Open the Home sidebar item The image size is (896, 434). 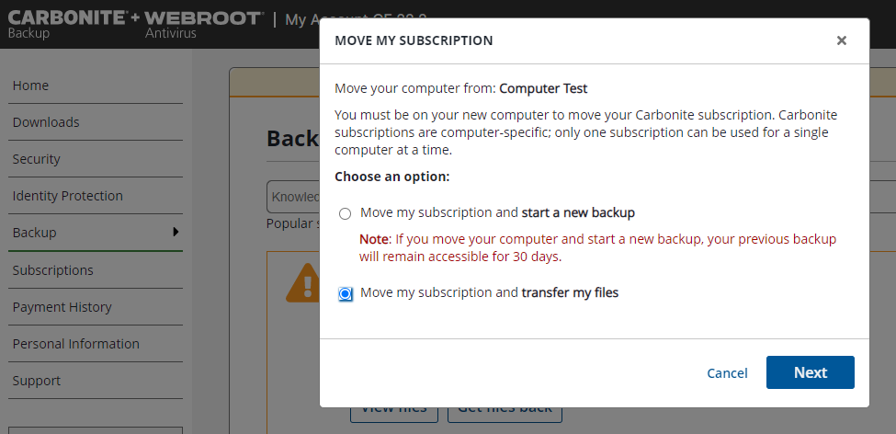click(x=30, y=86)
